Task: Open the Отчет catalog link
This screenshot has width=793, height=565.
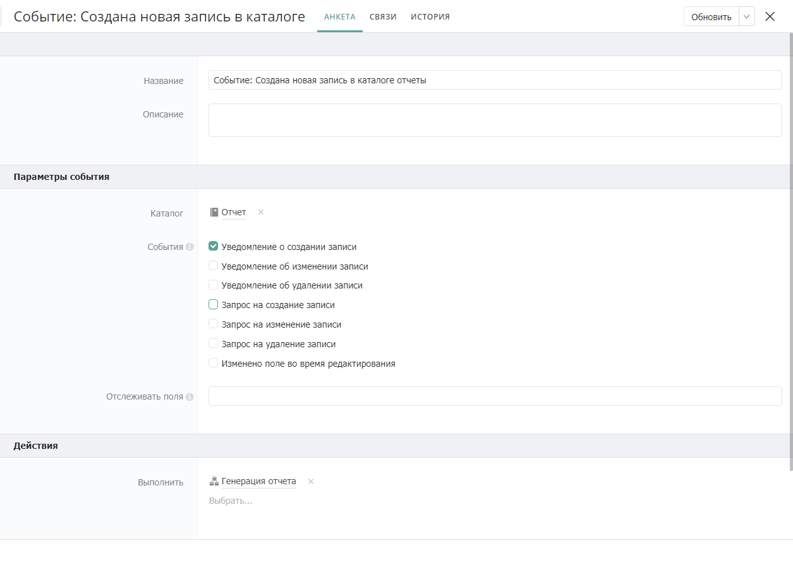Action: 233,212
